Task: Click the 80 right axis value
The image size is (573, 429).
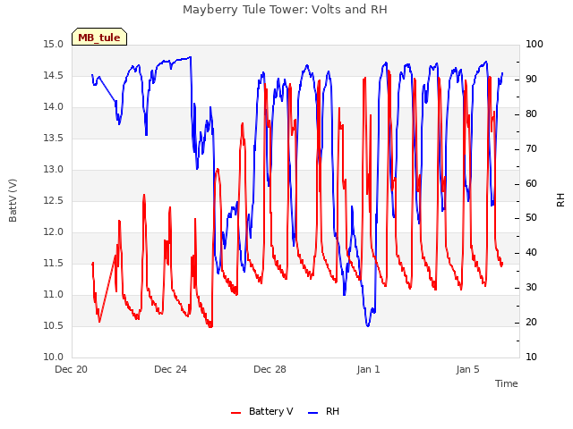Action: point(531,114)
